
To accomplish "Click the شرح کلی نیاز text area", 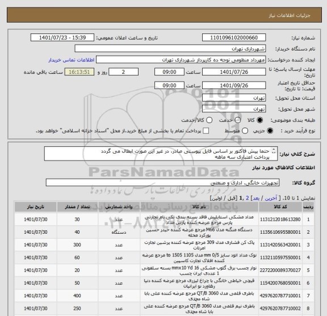I will (161, 154).
